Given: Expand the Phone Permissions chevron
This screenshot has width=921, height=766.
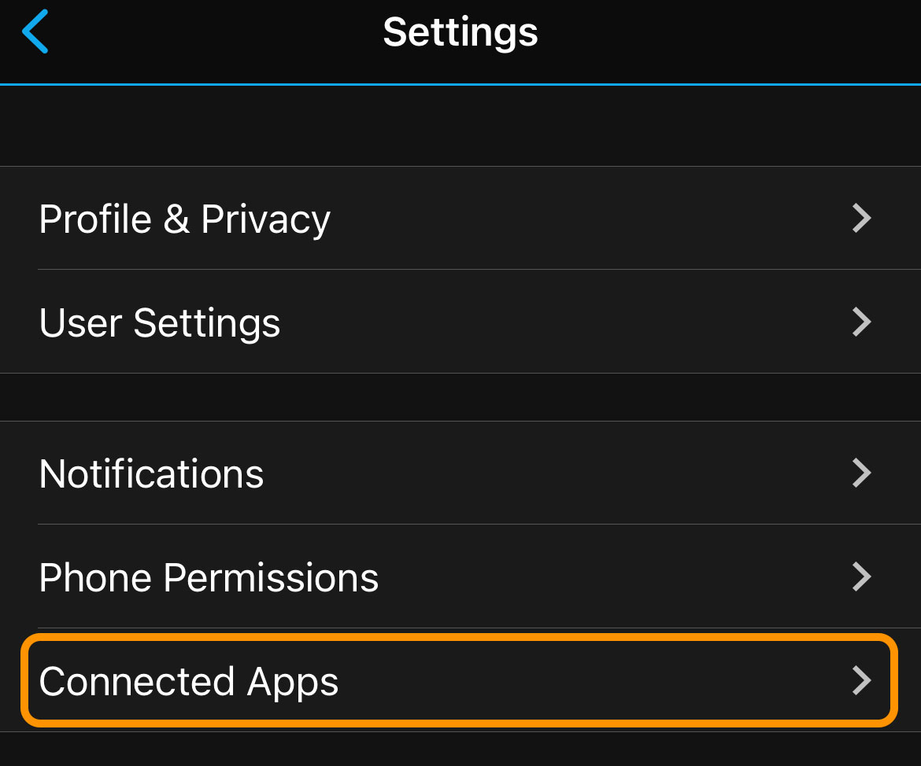Looking at the screenshot, I should (861, 576).
